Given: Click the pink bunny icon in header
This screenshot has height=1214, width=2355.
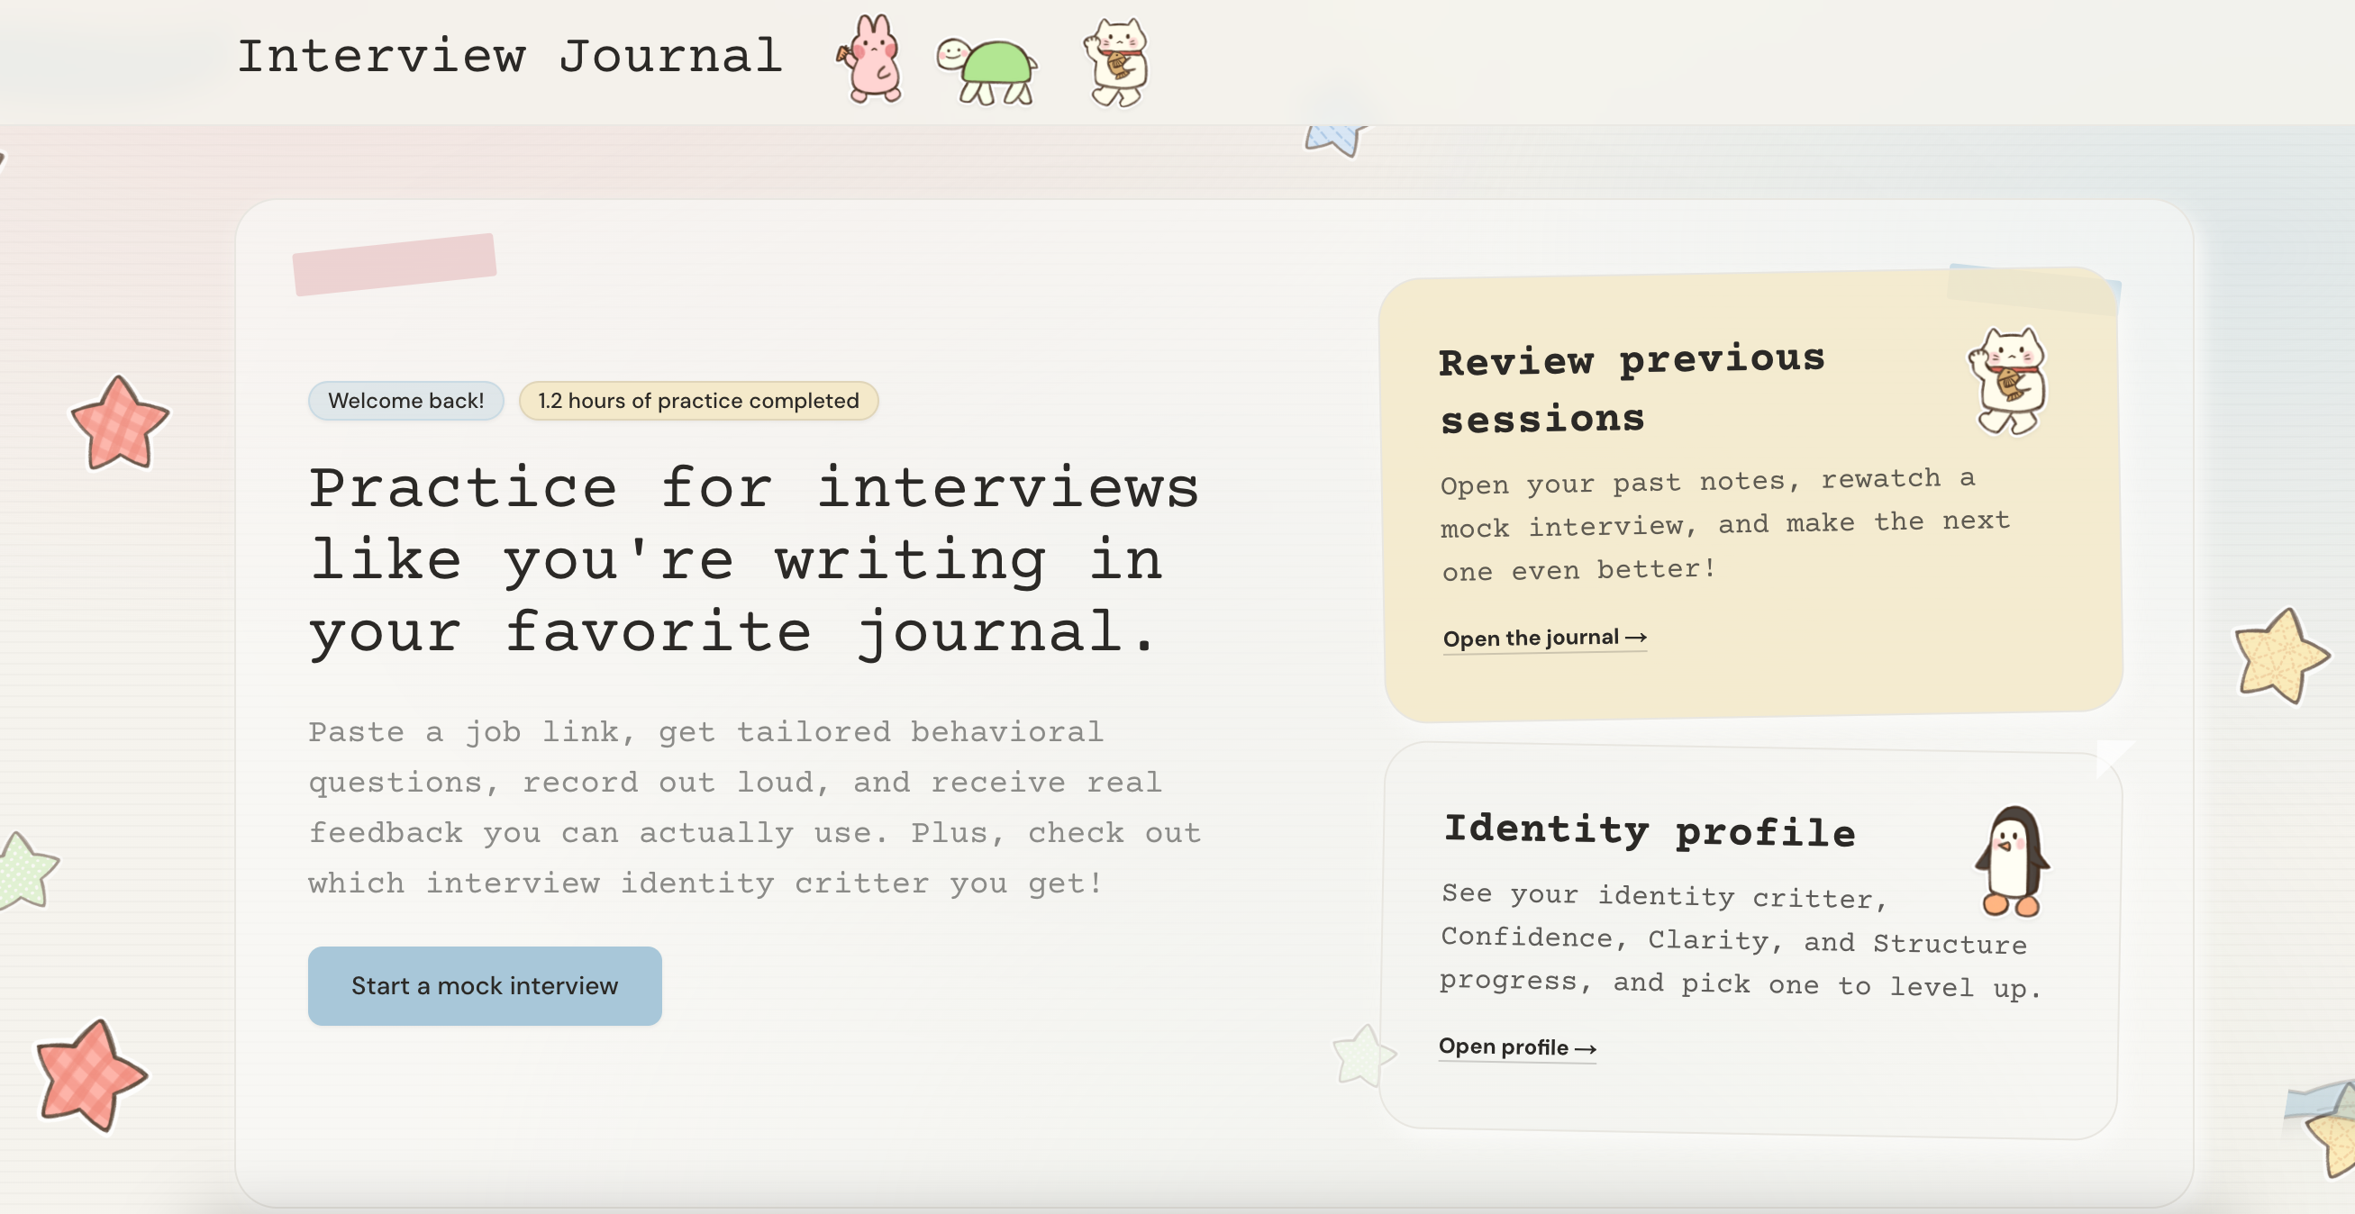Looking at the screenshot, I should (x=871, y=59).
